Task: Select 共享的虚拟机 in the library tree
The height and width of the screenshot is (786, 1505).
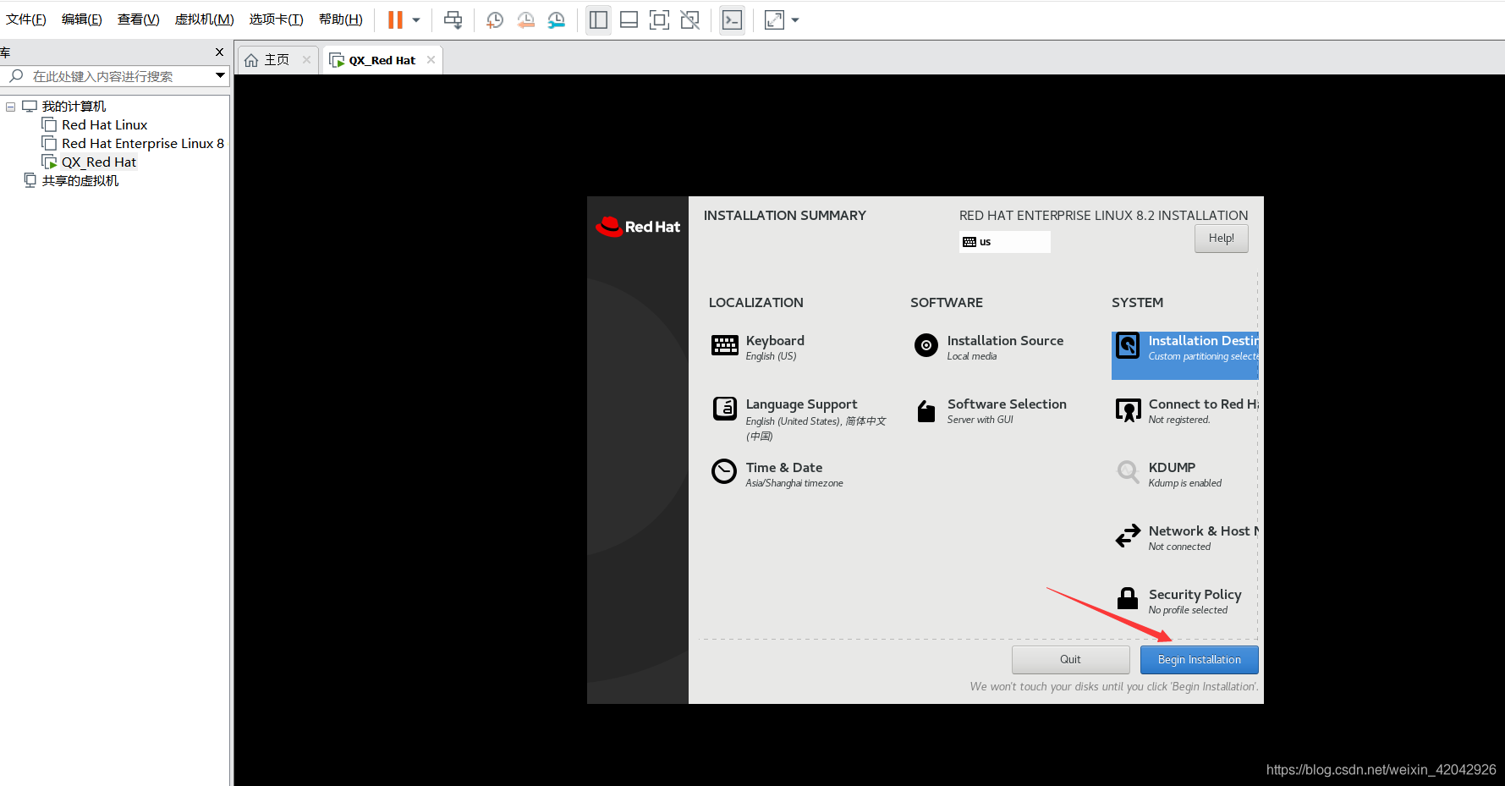Action: [80, 181]
